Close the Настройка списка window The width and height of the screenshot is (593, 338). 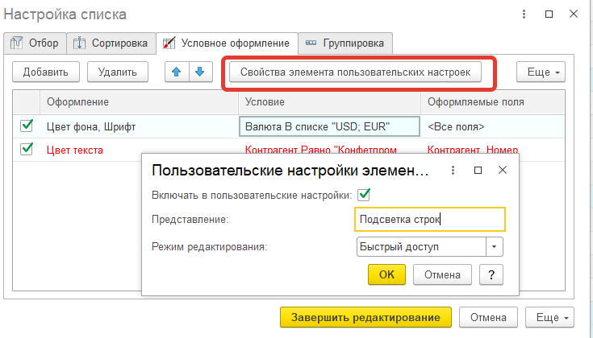574,14
